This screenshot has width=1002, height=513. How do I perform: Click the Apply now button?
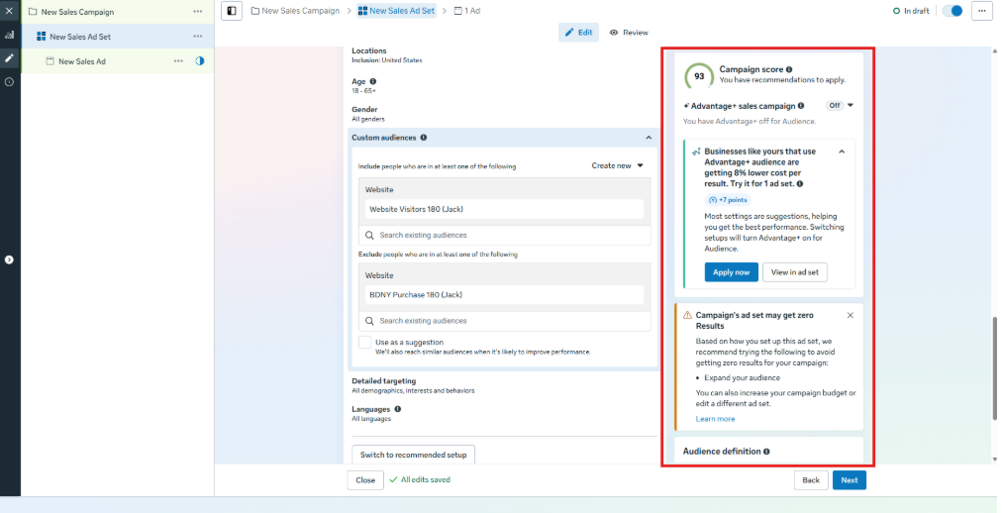tap(731, 272)
